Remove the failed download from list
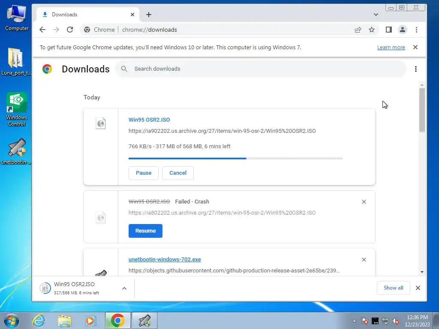The height and width of the screenshot is (329, 439). (364, 202)
